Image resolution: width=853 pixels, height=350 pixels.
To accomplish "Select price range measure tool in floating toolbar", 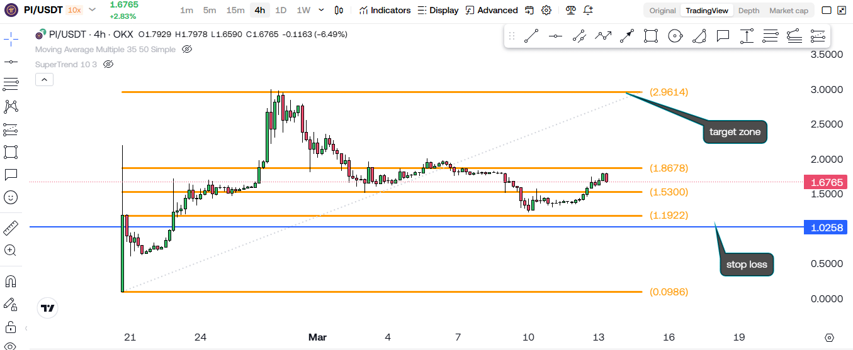I will point(747,36).
